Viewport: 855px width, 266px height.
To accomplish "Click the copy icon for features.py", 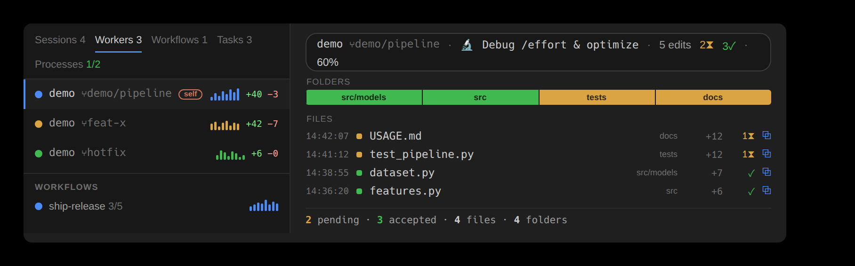I will (x=766, y=190).
